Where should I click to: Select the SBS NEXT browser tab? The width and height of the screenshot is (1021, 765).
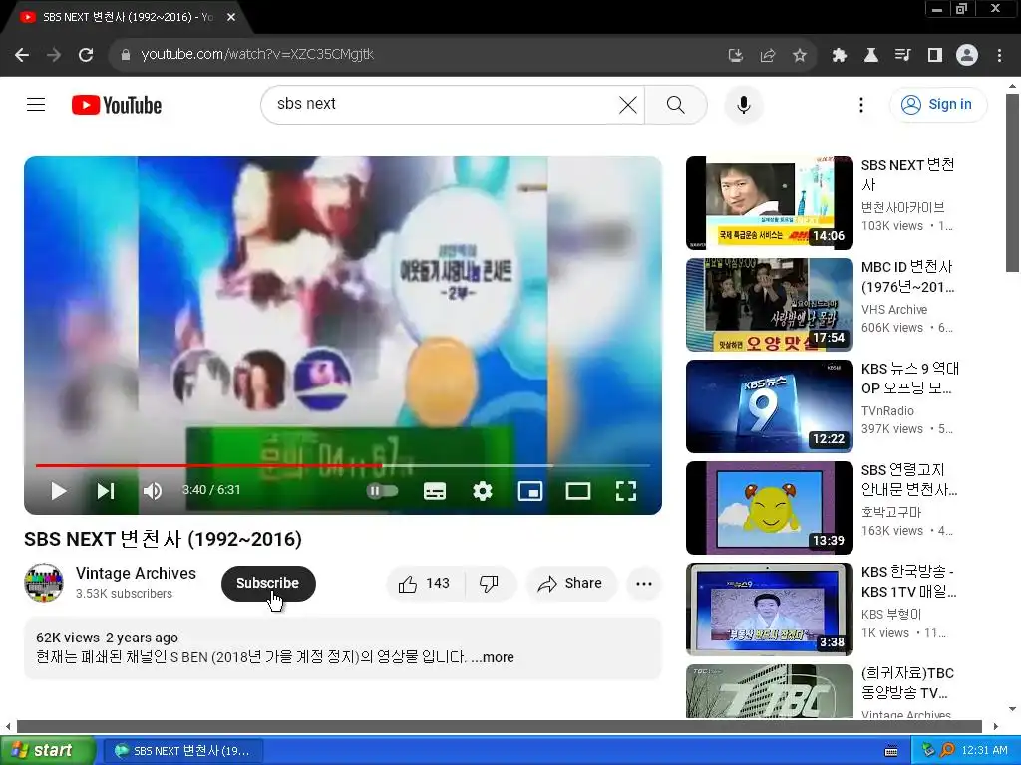[127, 18]
